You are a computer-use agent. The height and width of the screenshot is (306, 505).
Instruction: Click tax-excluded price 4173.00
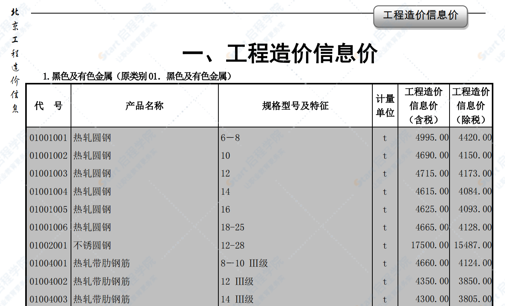pyautogui.click(x=475, y=174)
